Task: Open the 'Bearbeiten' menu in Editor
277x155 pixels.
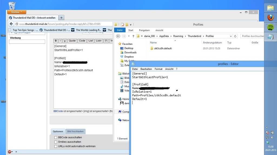Action: click(146, 69)
